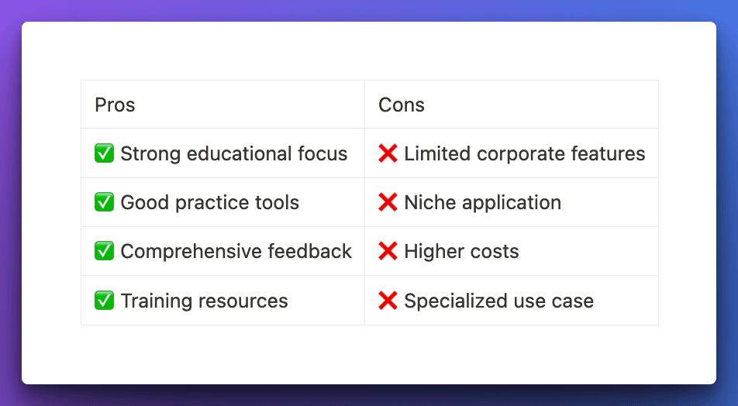Select the "Training resources" text
This screenshot has height=406, width=738.
(205, 301)
